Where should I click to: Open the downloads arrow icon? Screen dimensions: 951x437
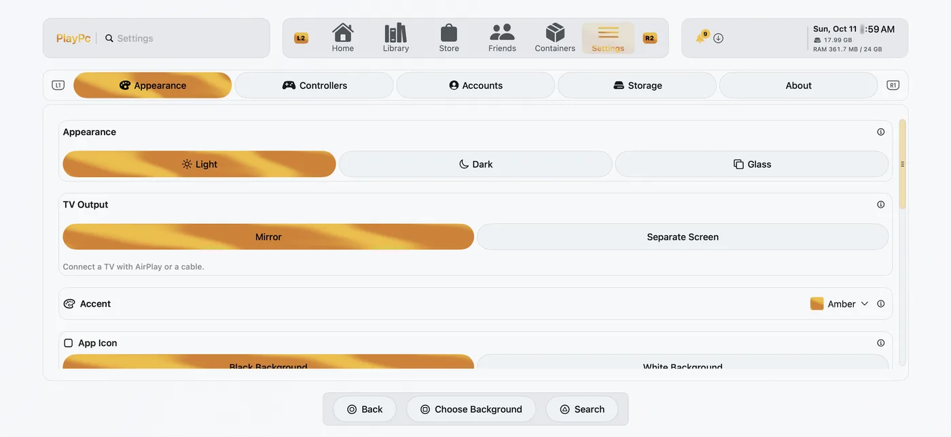coord(718,38)
